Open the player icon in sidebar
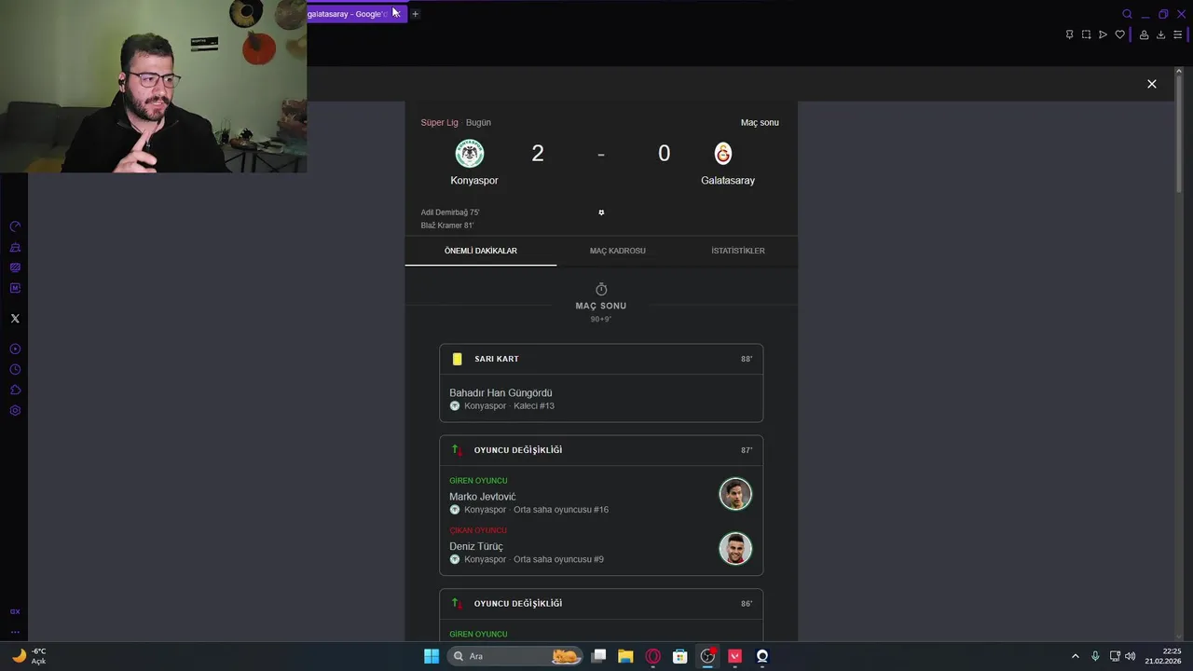Viewport: 1193px width, 671px height. 15,349
